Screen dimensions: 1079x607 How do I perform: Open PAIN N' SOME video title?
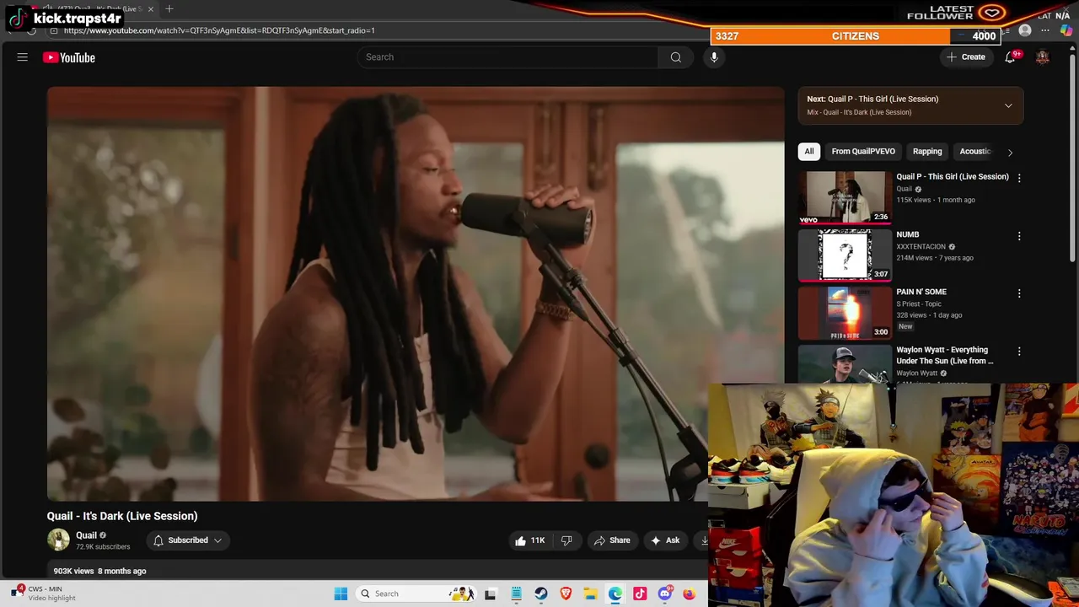point(921,292)
